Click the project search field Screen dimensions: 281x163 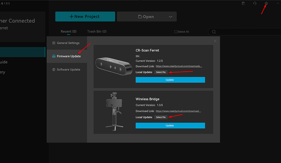click(x=244, y=32)
